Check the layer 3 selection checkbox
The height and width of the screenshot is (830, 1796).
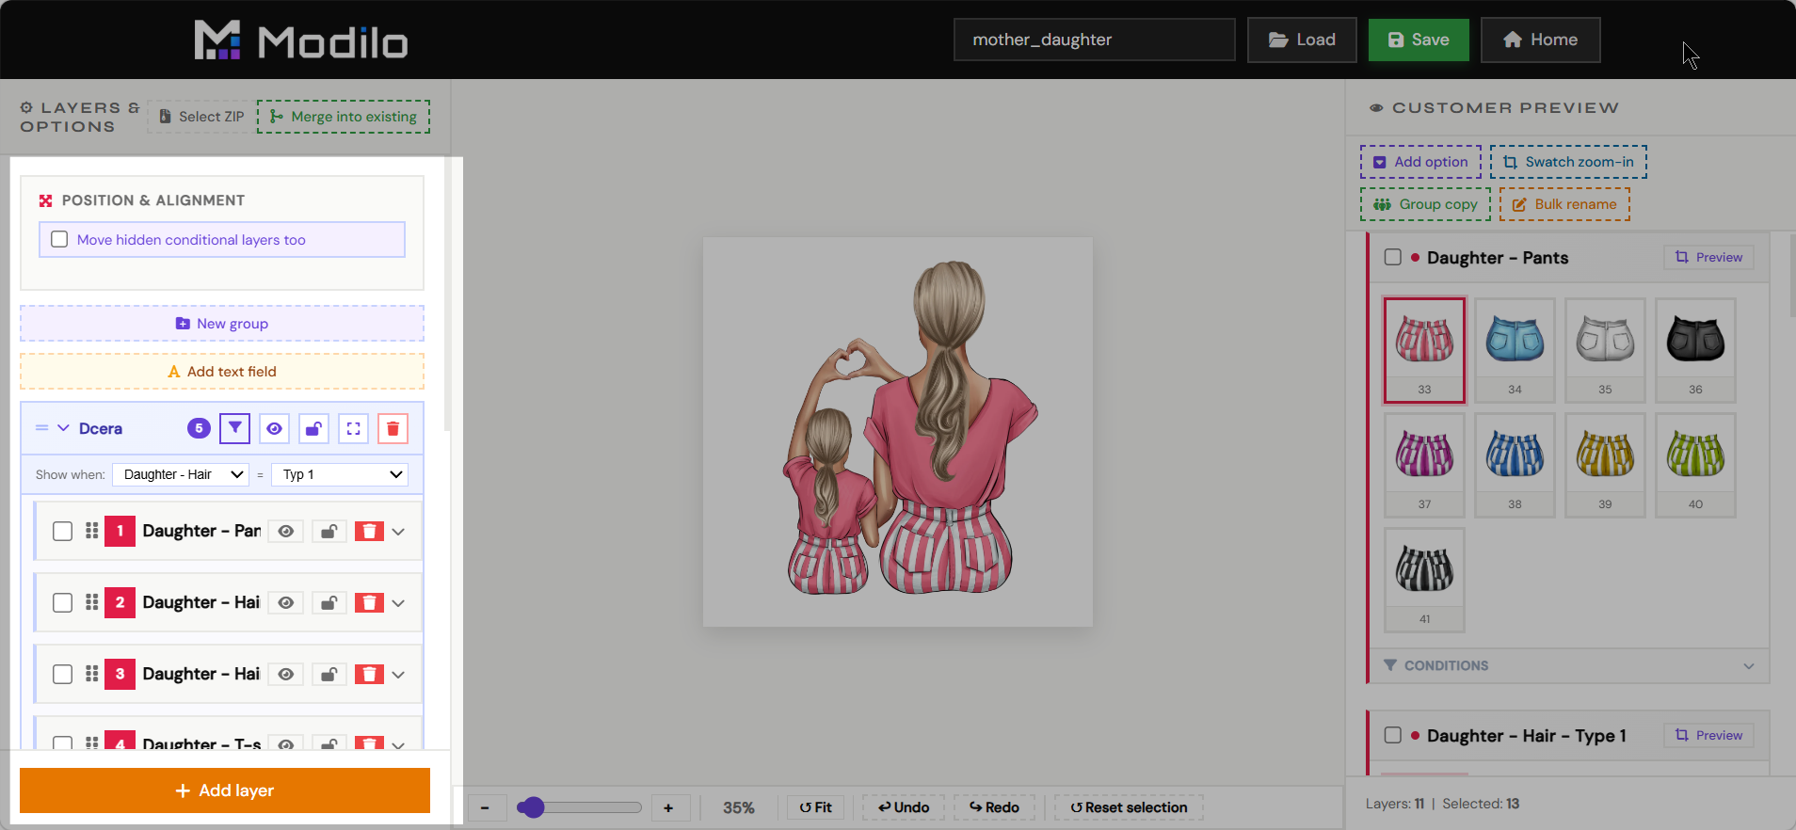tap(62, 675)
